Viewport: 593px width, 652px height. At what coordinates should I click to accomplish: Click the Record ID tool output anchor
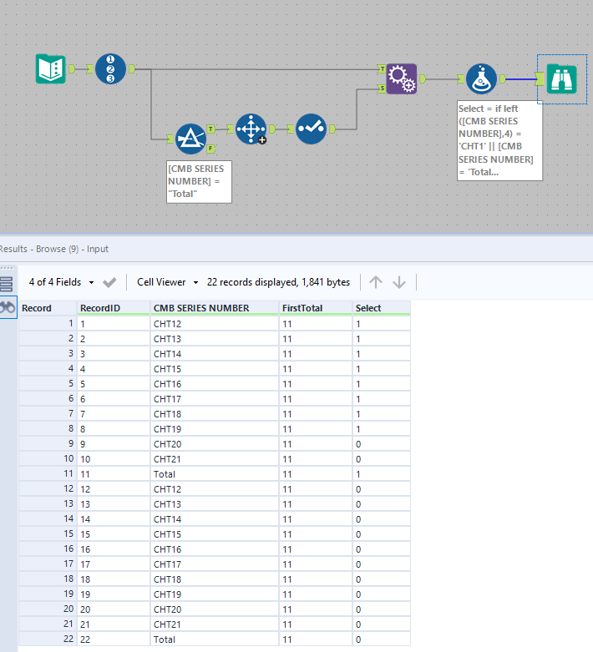coord(132,69)
